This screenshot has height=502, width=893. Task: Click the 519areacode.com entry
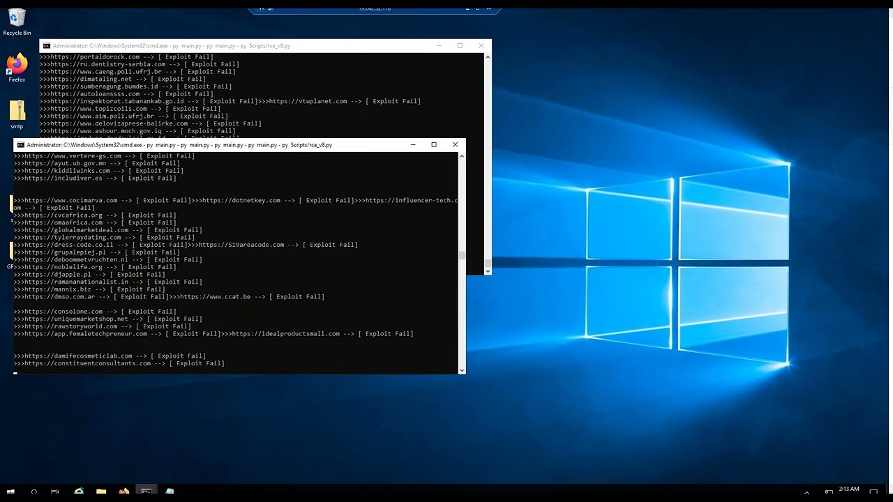tap(272, 245)
